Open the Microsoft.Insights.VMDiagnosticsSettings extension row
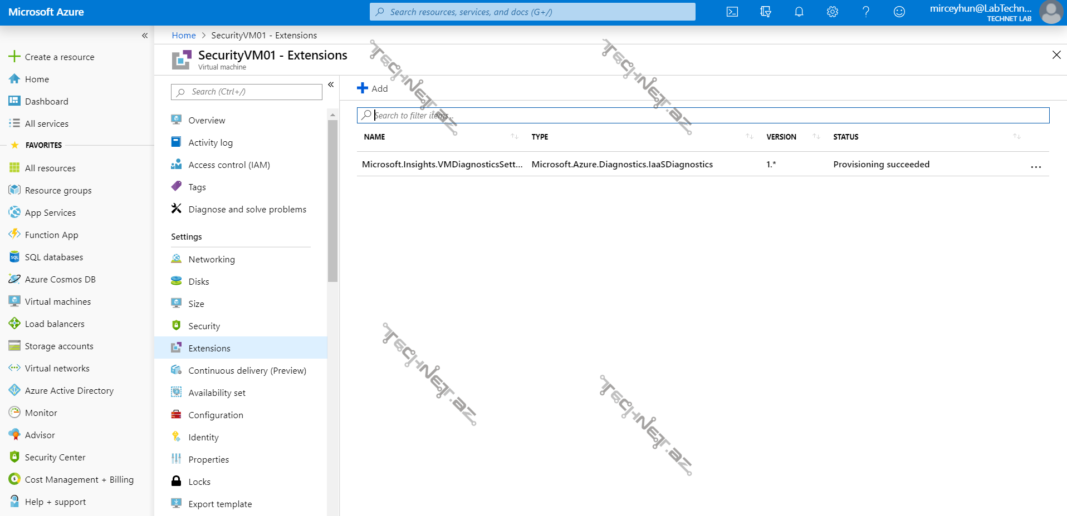 [x=442, y=164]
